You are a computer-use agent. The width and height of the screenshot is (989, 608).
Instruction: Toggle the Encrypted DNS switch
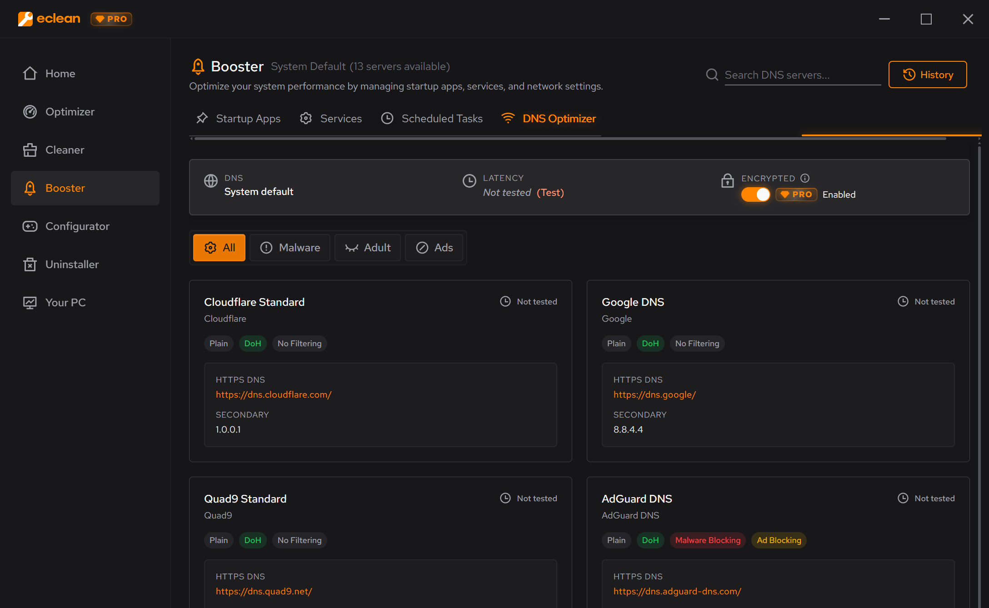pyautogui.click(x=756, y=194)
